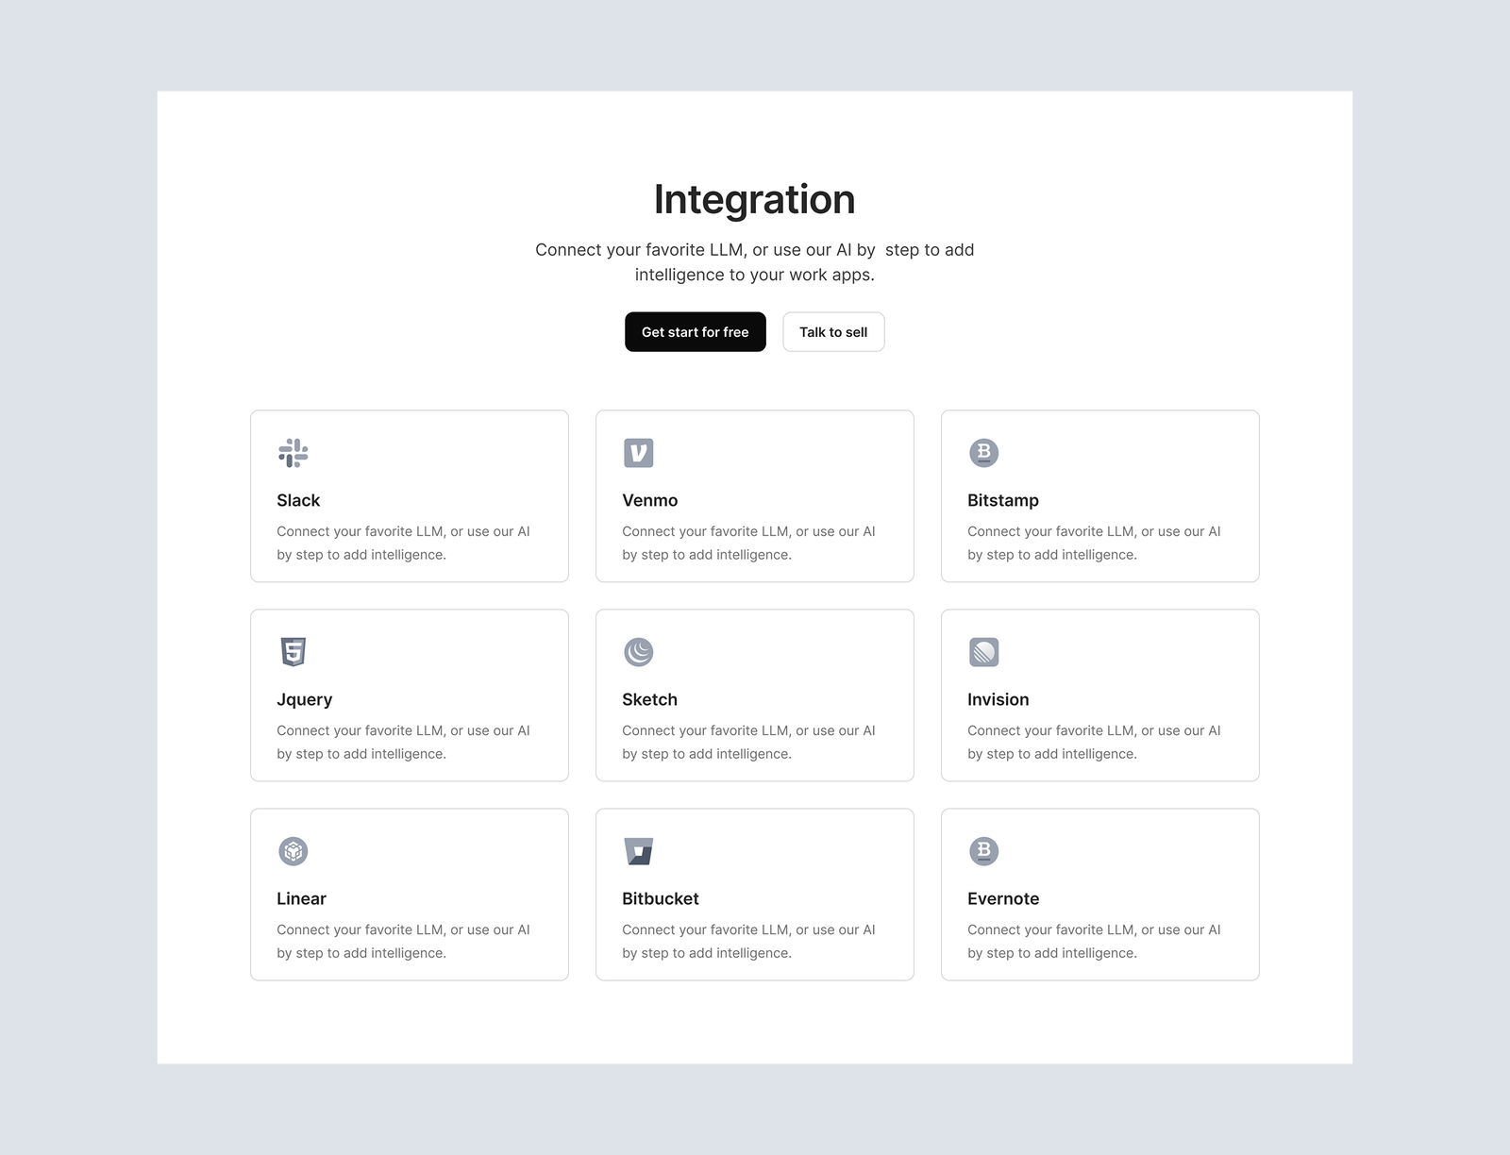The height and width of the screenshot is (1155, 1510).
Task: Select the Linear integration description
Action: point(403,941)
